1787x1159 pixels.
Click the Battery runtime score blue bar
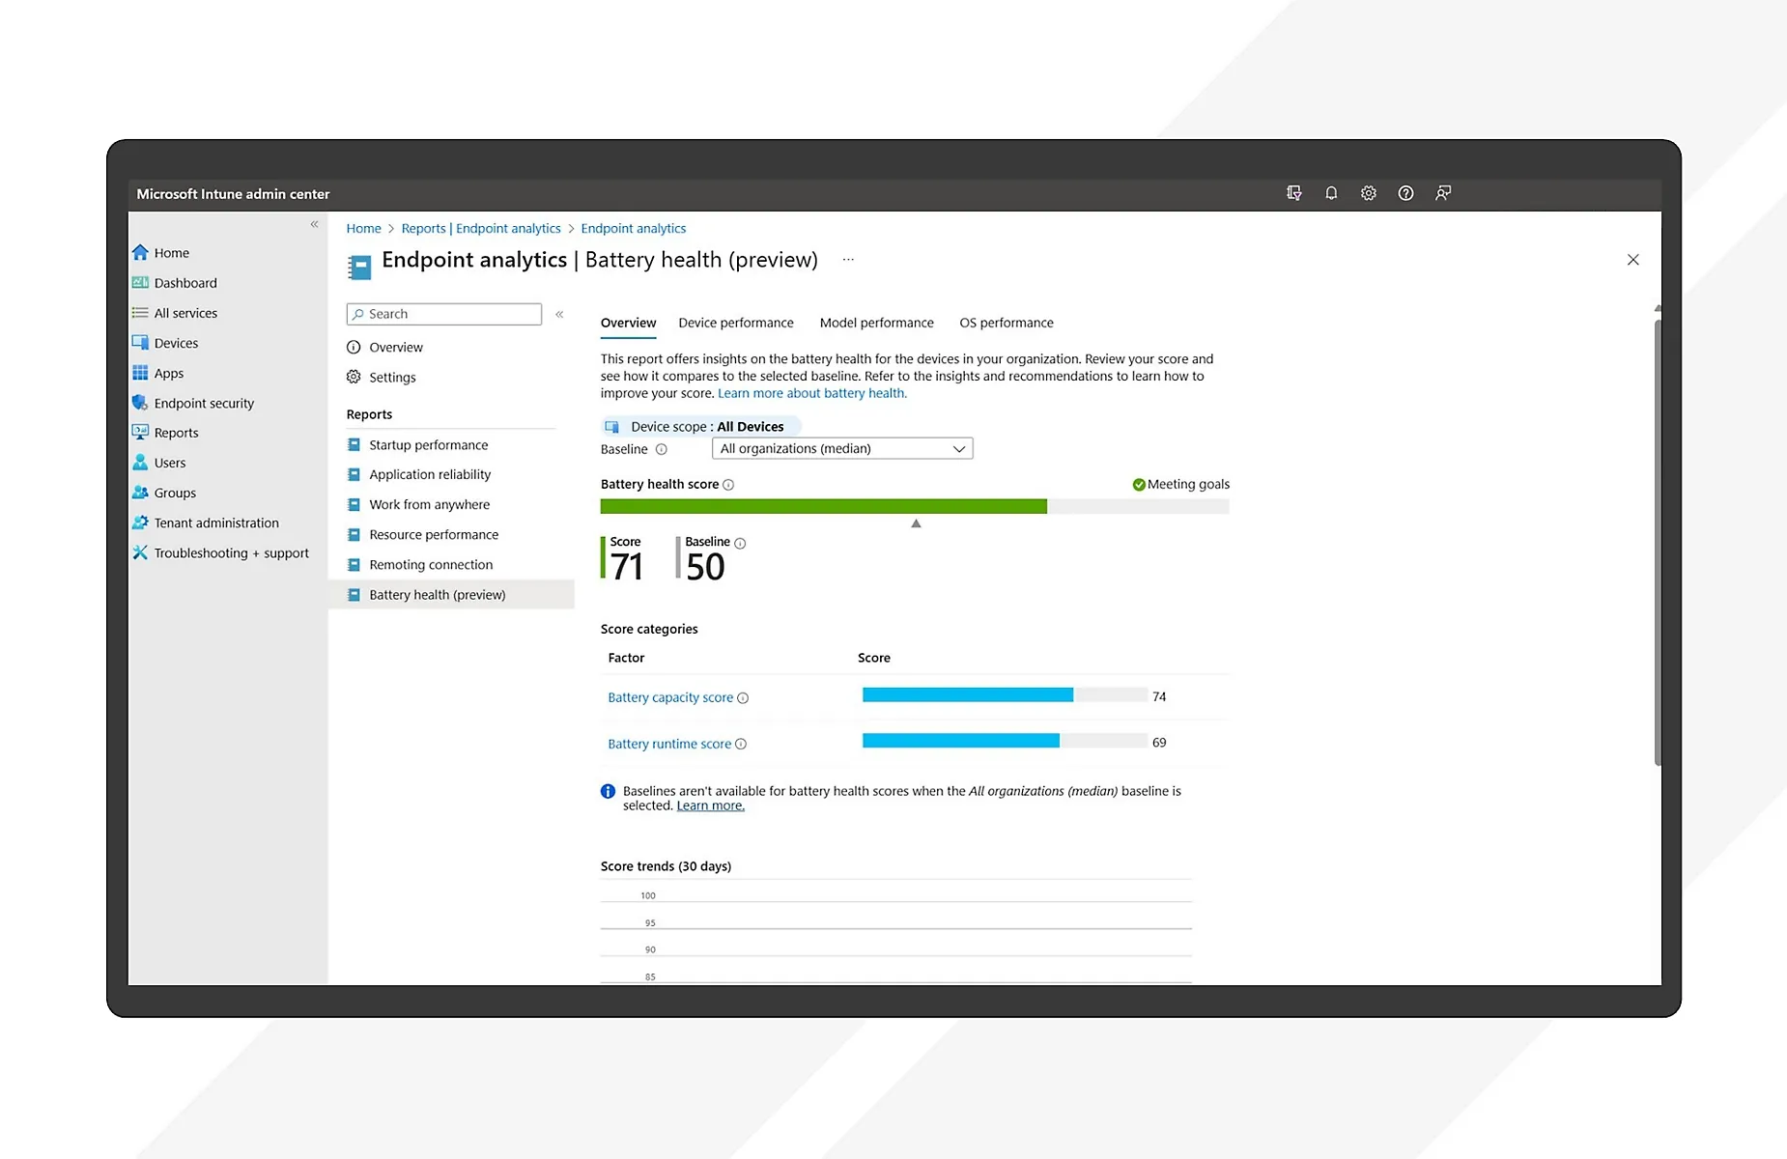point(961,742)
